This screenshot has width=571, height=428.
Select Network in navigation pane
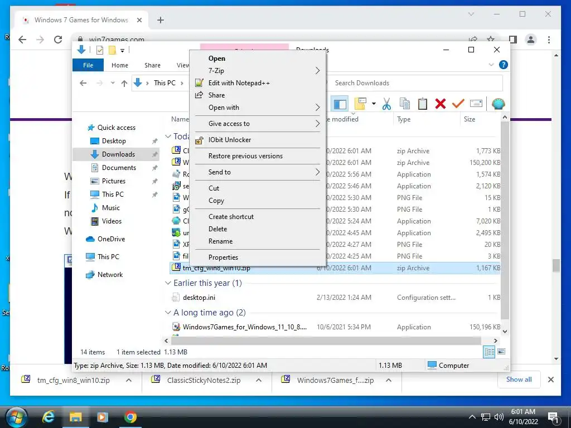coord(110,275)
